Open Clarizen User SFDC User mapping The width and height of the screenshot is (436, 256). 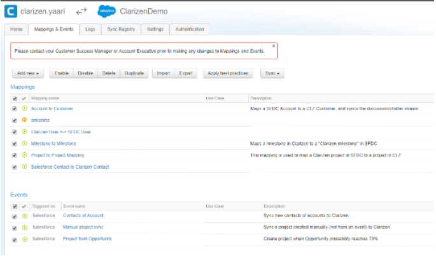click(x=61, y=132)
